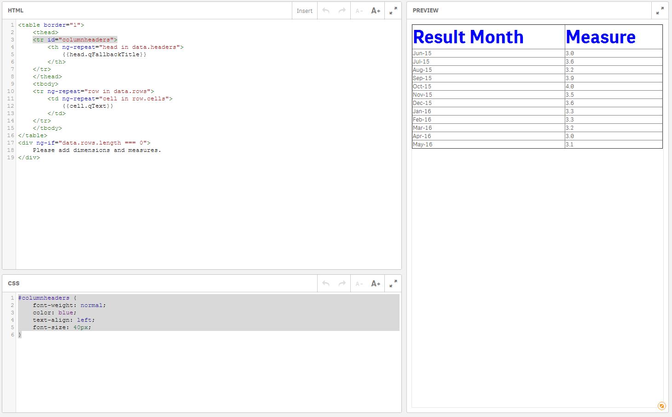Increase font size in HTML editor
Image resolution: width=672 pixels, height=417 pixels.
click(376, 11)
